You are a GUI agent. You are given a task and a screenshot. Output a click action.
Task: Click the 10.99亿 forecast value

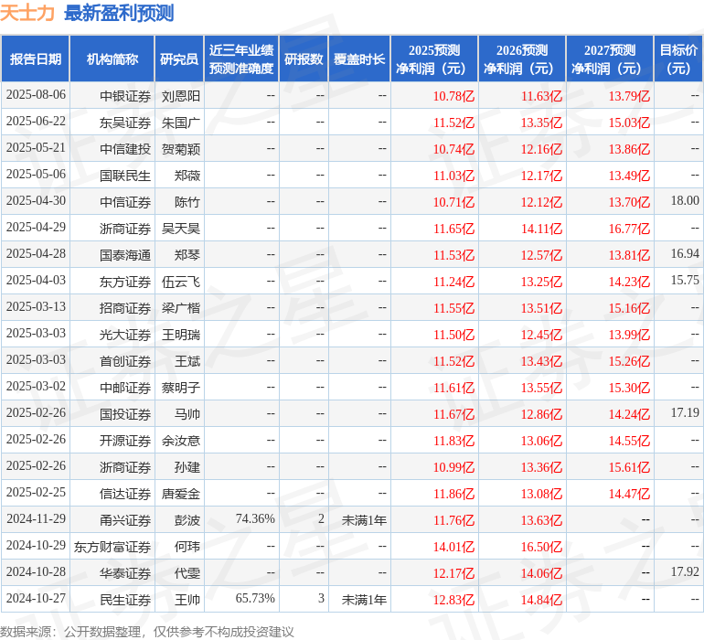point(453,467)
